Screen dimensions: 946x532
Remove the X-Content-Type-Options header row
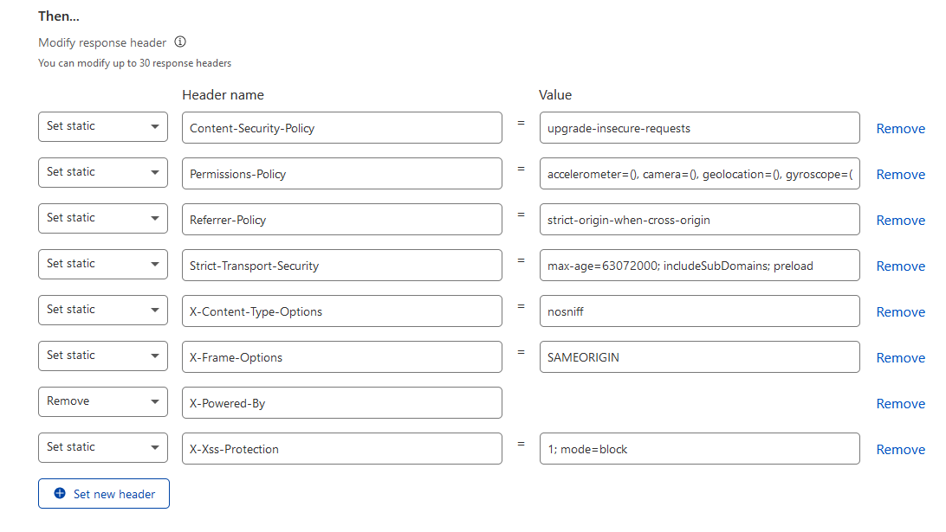[900, 312]
